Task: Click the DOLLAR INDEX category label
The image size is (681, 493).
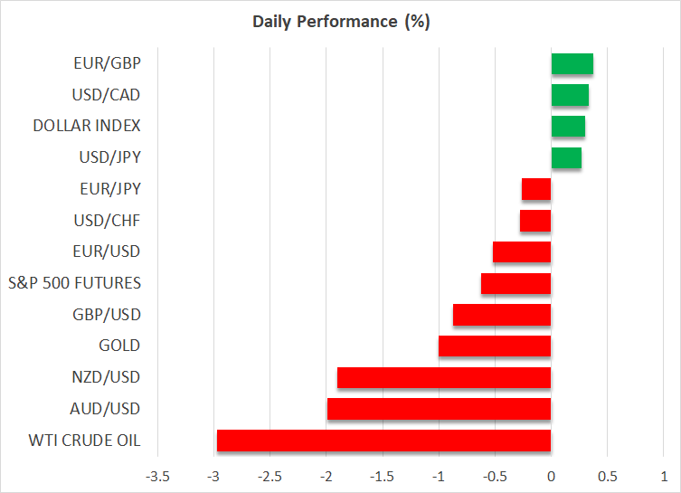Action: (87, 126)
